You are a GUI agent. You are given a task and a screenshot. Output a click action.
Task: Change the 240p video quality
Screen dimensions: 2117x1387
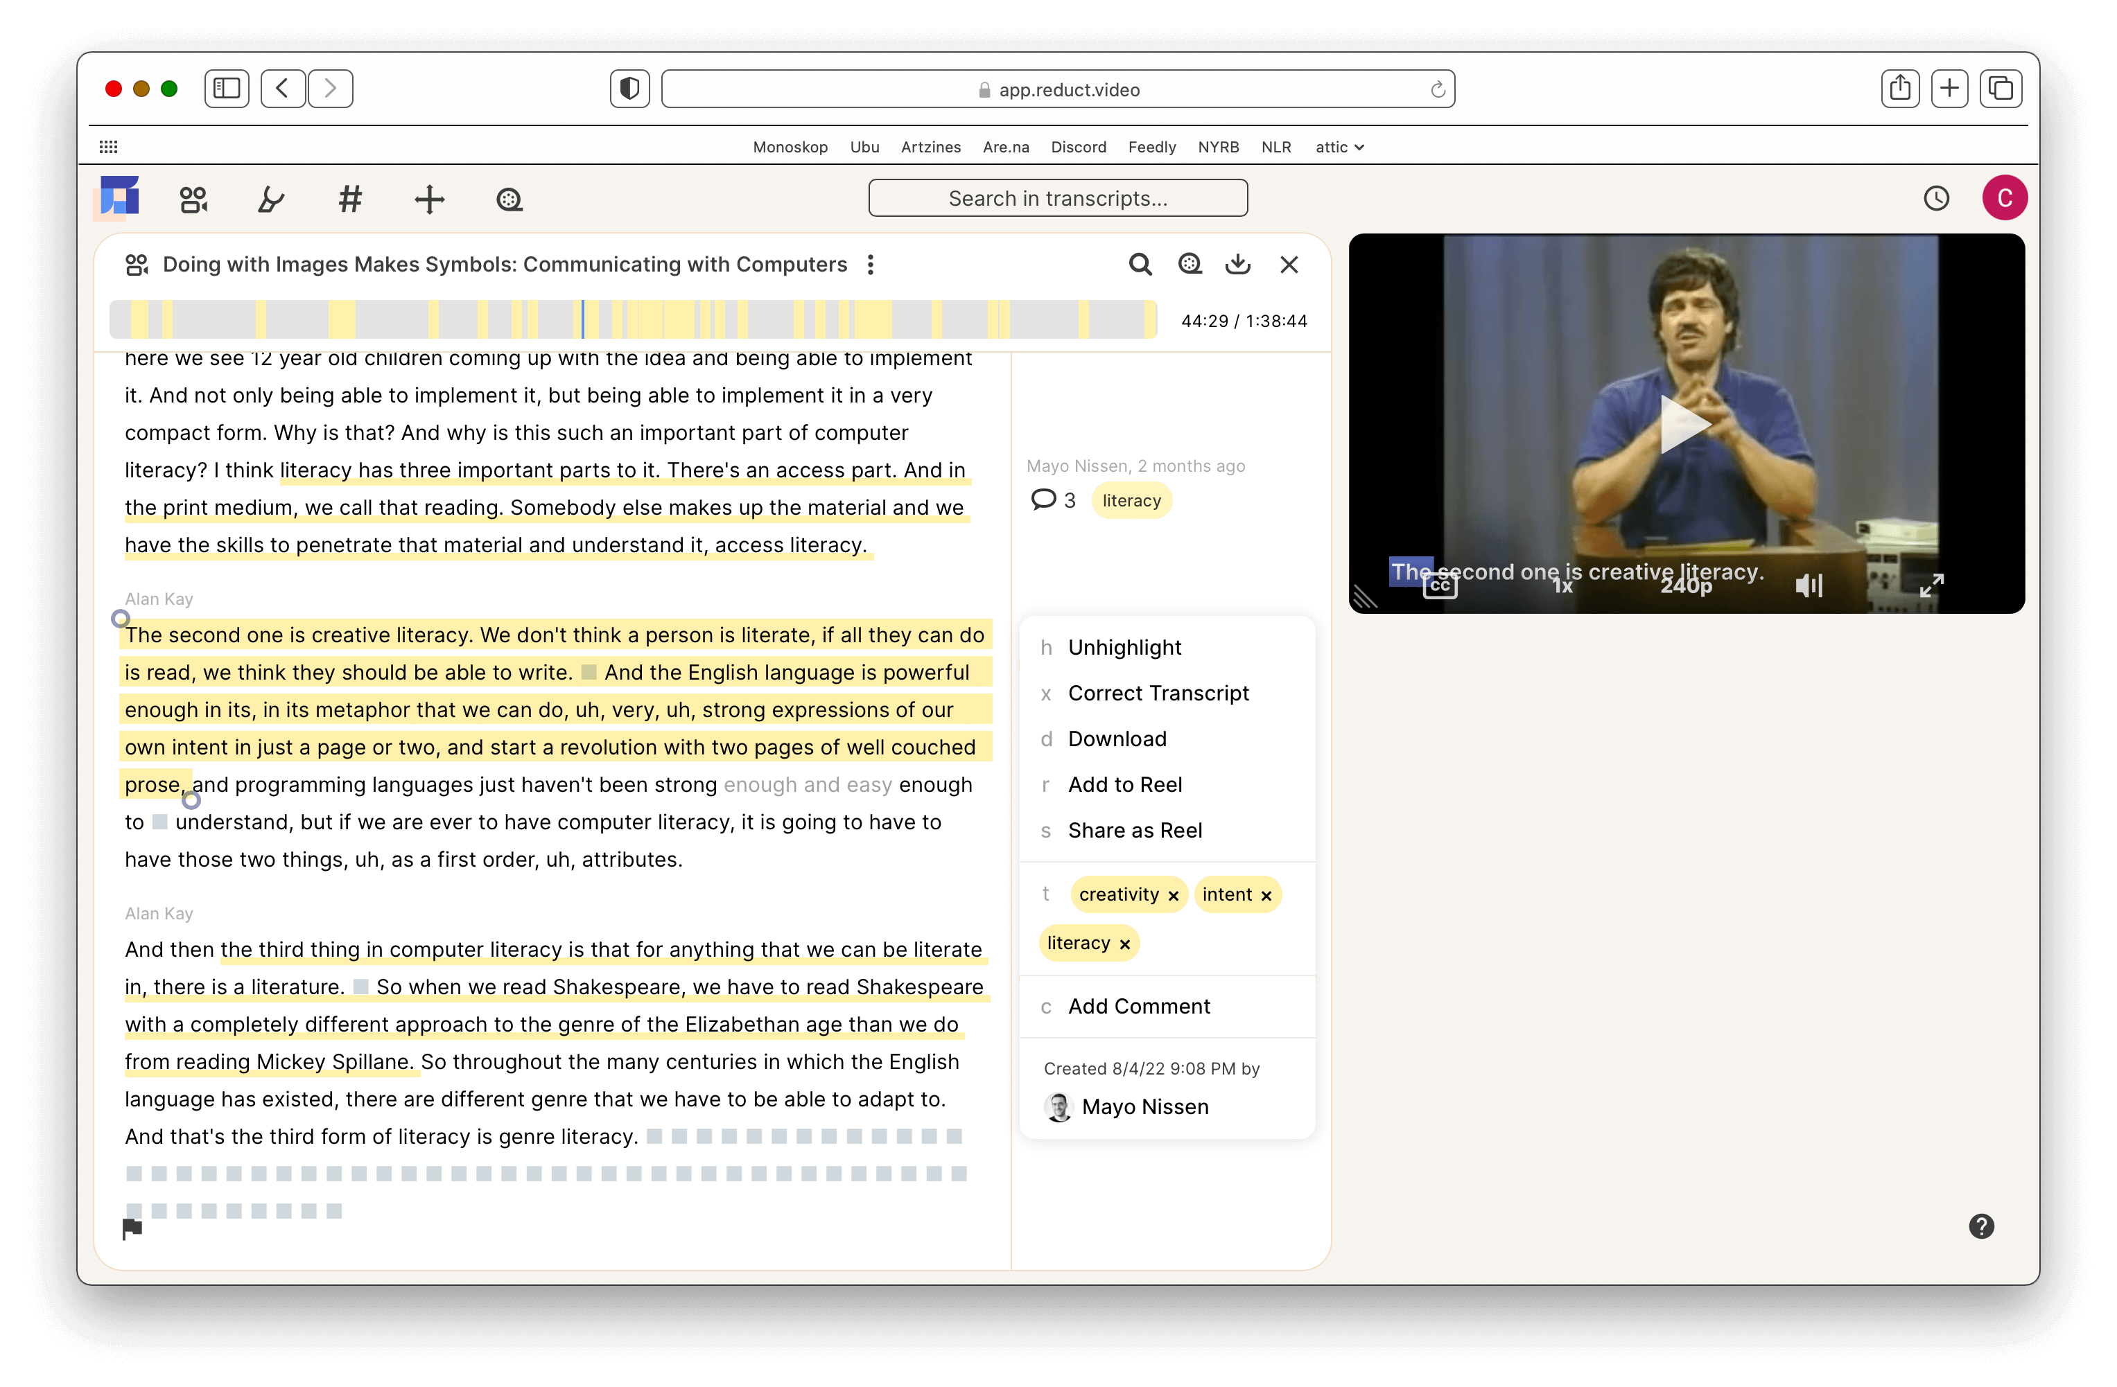(x=1686, y=586)
